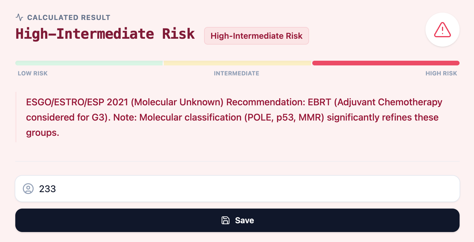
Task: Select the High-Intermediate Risk pill badge
Action: click(256, 36)
